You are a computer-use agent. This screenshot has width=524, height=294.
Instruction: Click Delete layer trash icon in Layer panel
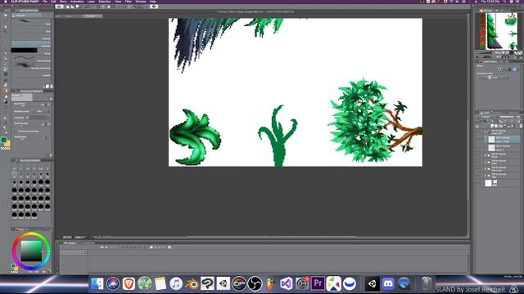[521, 126]
